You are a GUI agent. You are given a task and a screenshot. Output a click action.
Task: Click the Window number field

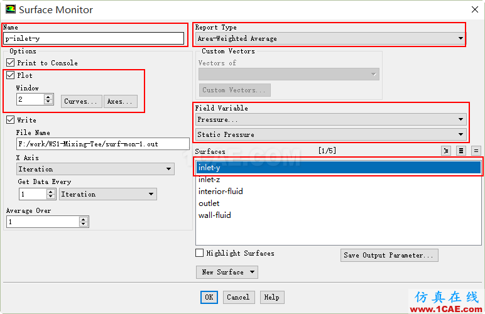click(30, 99)
